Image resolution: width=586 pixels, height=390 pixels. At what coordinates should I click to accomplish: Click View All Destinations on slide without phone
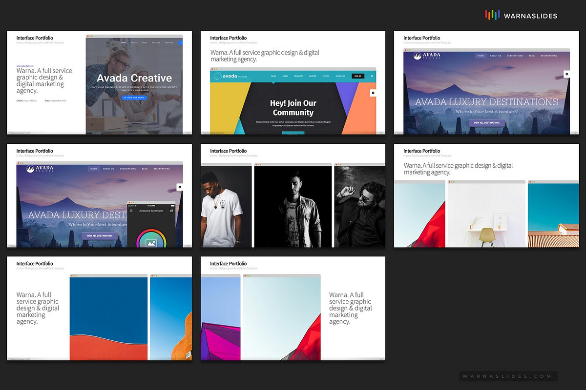coord(486,123)
